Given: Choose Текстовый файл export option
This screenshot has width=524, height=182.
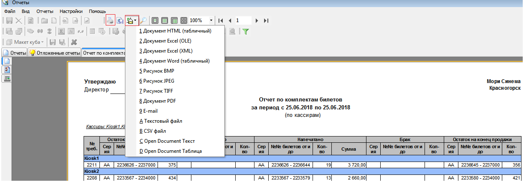Looking at the screenshot, I should 175,121.
